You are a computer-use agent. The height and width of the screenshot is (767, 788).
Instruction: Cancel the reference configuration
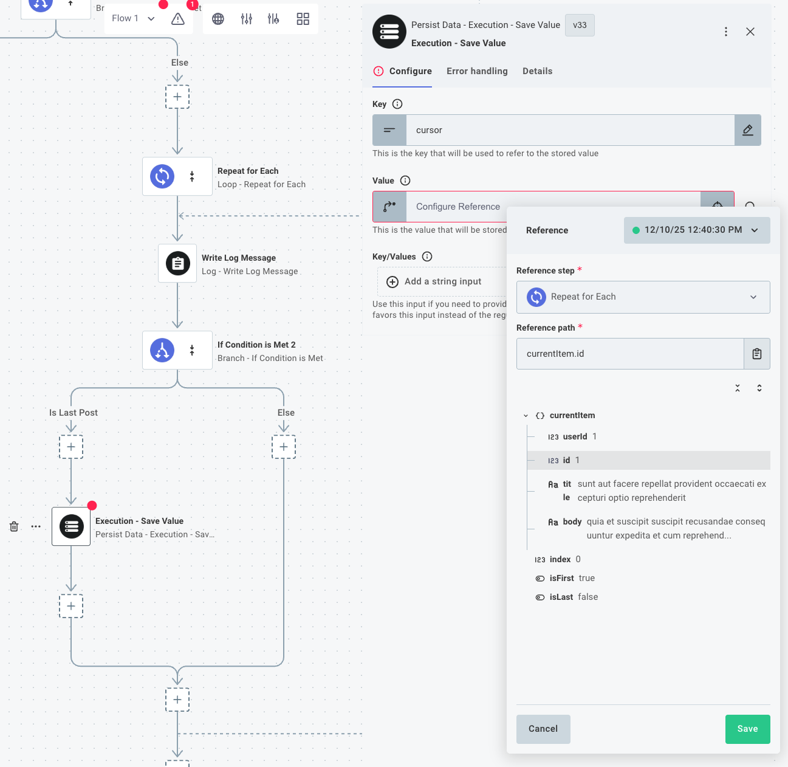click(x=543, y=729)
